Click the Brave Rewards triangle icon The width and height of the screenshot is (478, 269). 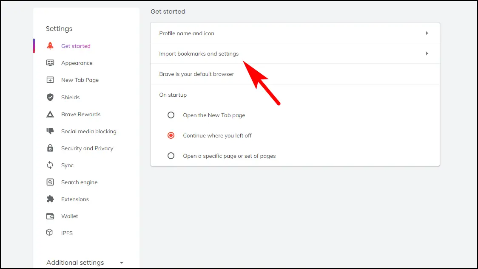(x=50, y=114)
